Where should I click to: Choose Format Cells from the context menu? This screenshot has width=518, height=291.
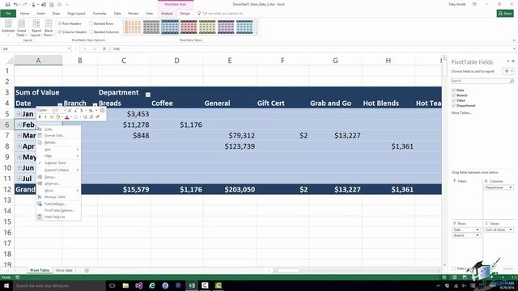click(58, 136)
